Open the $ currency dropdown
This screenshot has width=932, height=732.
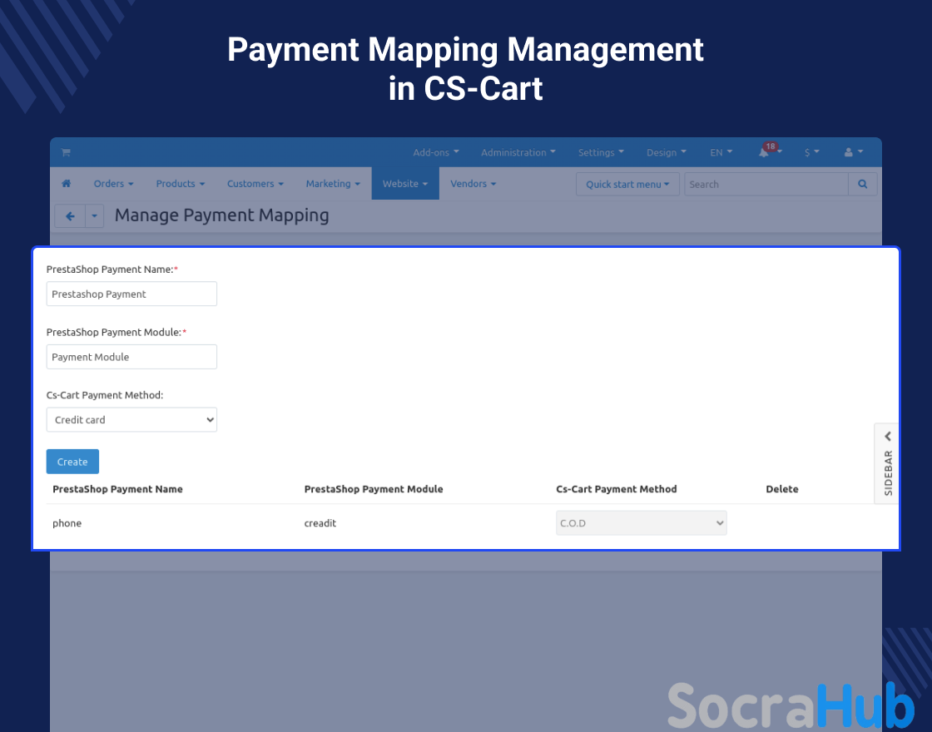click(812, 153)
